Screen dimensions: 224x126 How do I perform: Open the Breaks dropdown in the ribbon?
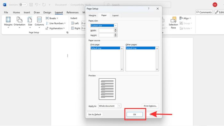[x=52, y=18]
